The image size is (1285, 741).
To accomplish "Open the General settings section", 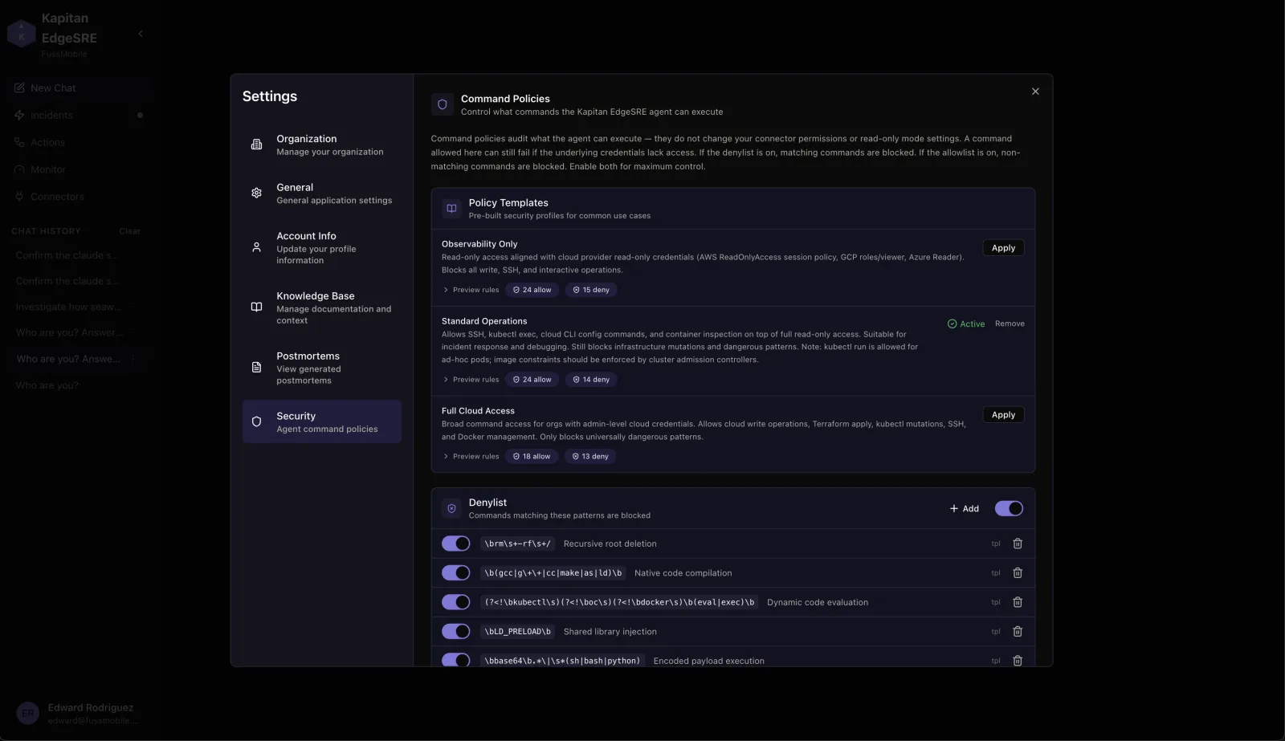I will pos(322,193).
